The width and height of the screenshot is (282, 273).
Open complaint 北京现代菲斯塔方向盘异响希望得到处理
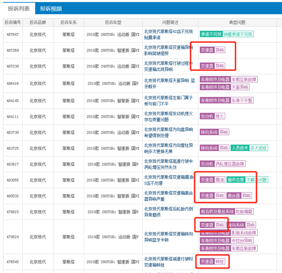(x=168, y=133)
